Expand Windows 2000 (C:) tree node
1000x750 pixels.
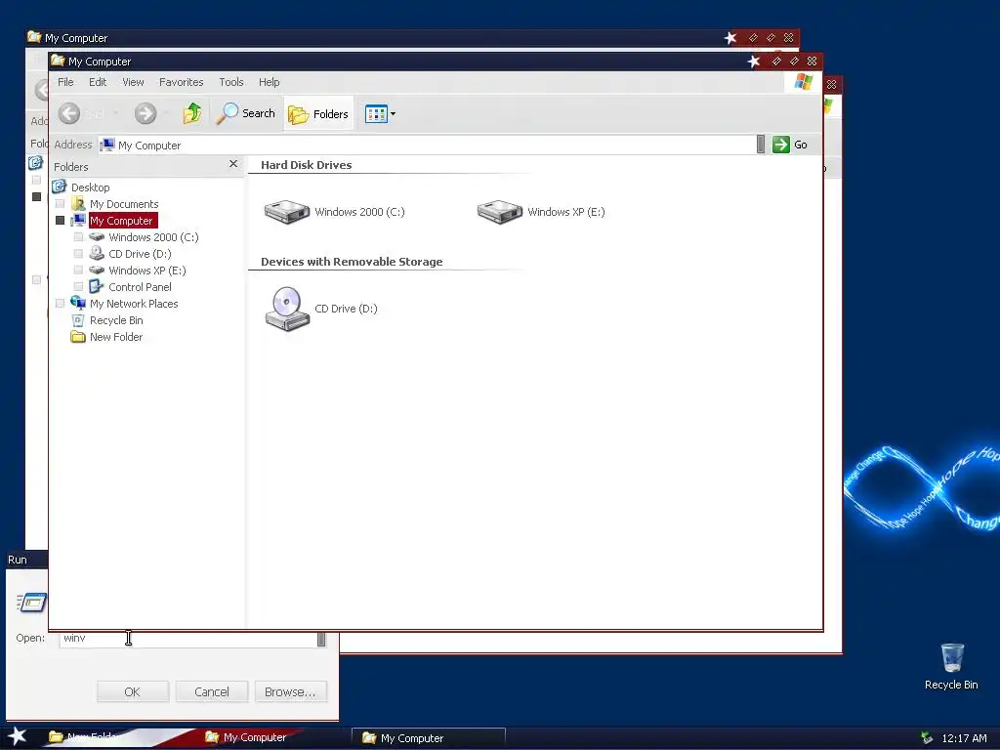tap(78, 236)
